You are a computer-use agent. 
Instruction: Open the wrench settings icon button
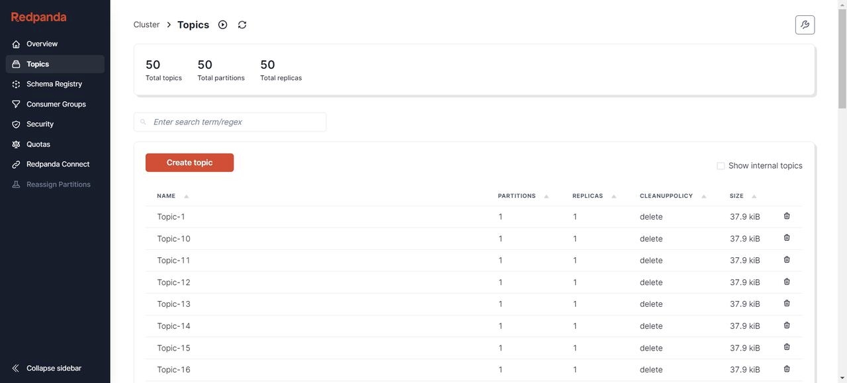click(805, 24)
